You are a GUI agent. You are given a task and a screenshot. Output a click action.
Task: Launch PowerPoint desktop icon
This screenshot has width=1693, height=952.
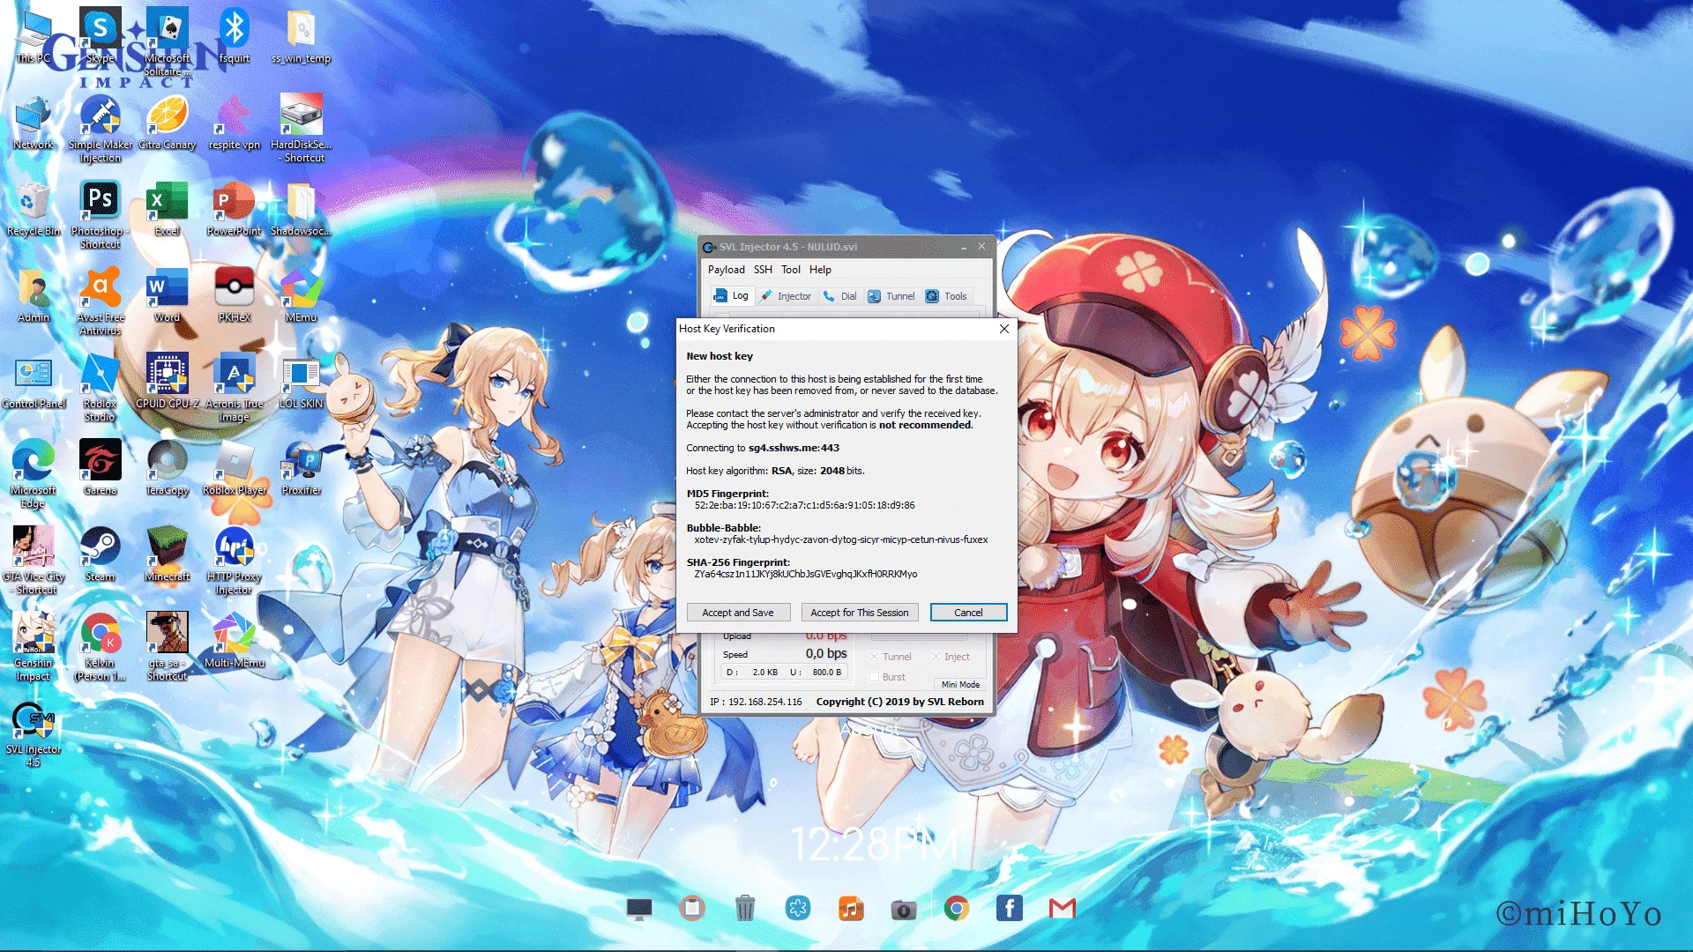coord(235,210)
